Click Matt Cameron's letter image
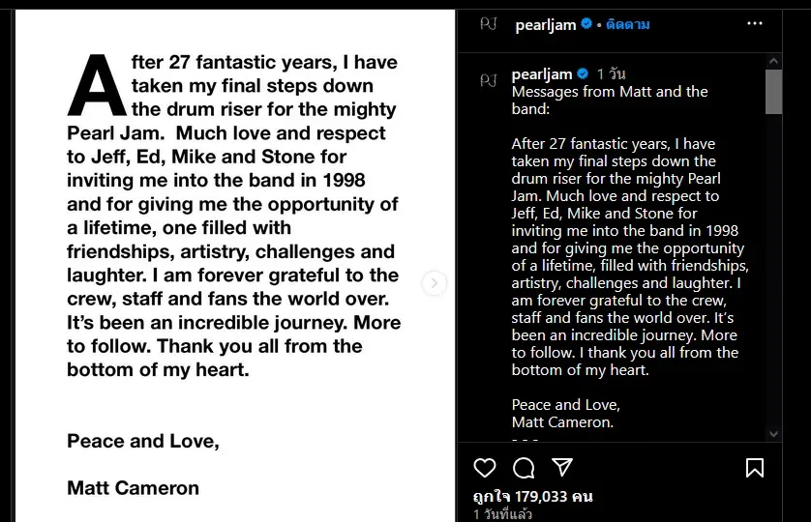811x522 pixels. point(235,266)
